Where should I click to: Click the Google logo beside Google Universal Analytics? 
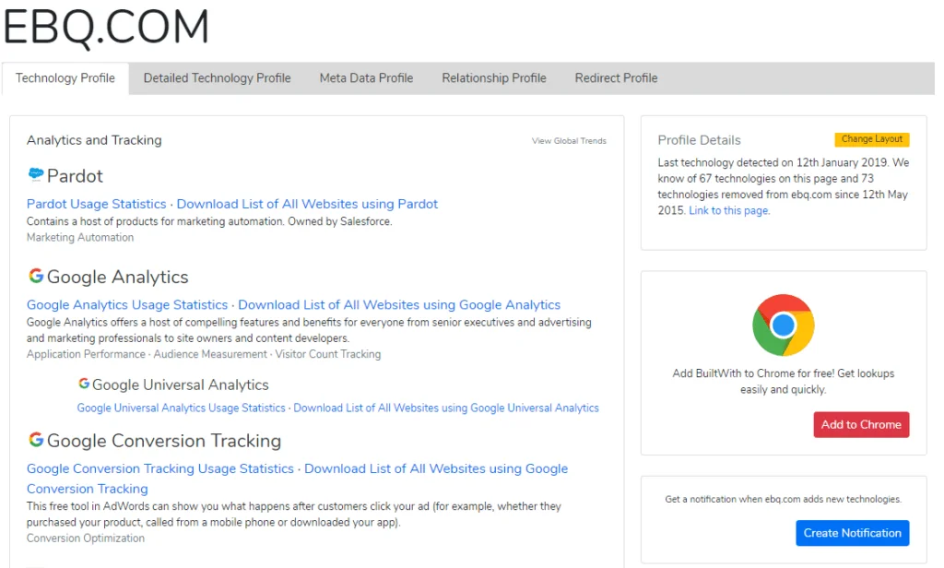point(84,384)
